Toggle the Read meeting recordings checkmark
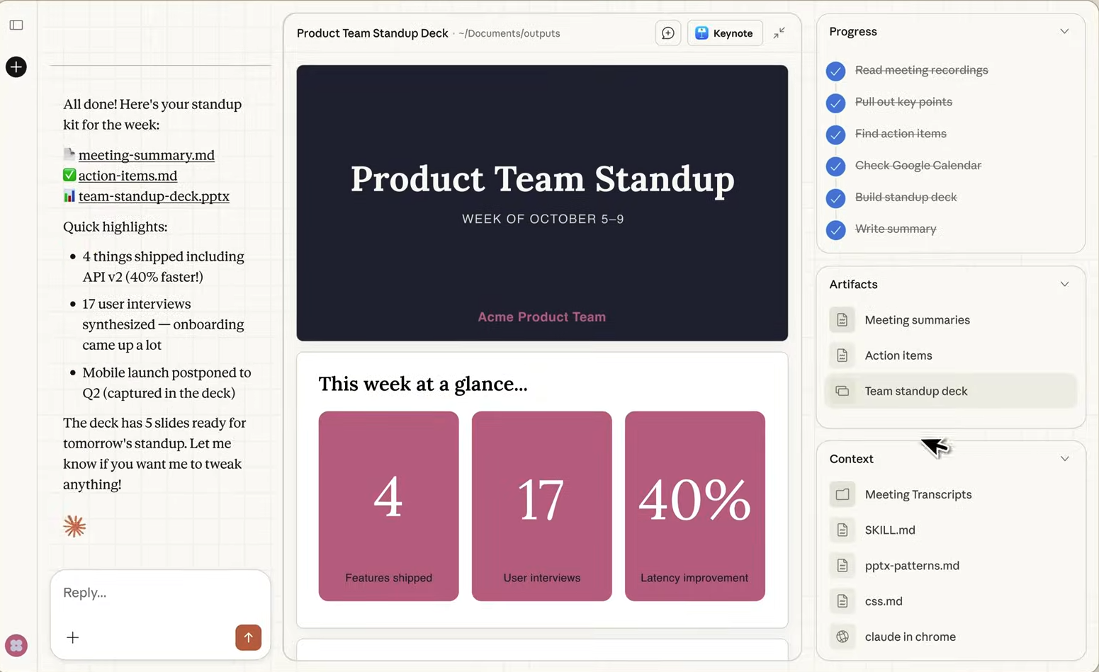Viewport: 1099px width, 672px height. (835, 71)
